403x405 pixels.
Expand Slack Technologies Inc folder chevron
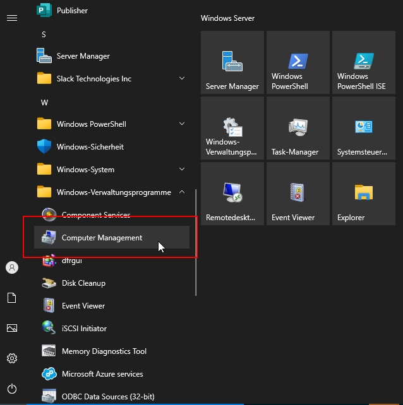182,78
